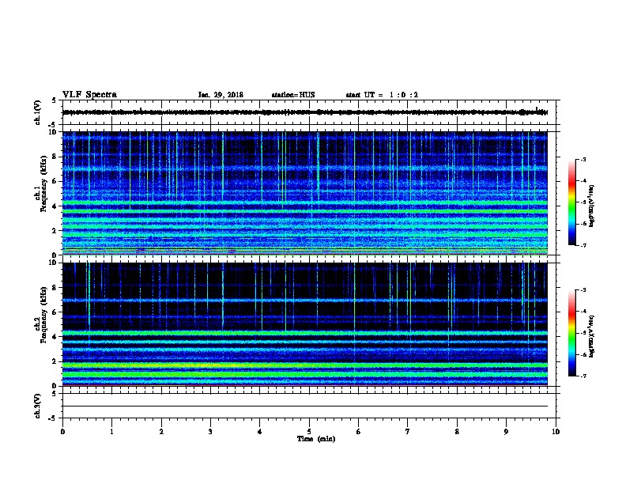The height and width of the screenshot is (484, 626).
Task: Click time axis tick label "3"
Action: pos(210,432)
